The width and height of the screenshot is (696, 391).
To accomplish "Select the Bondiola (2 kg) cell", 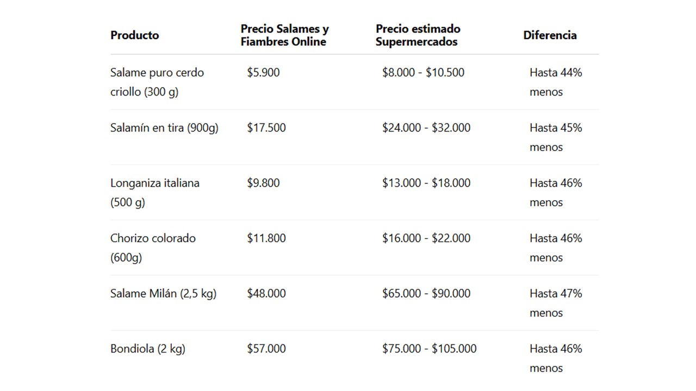I will (148, 349).
